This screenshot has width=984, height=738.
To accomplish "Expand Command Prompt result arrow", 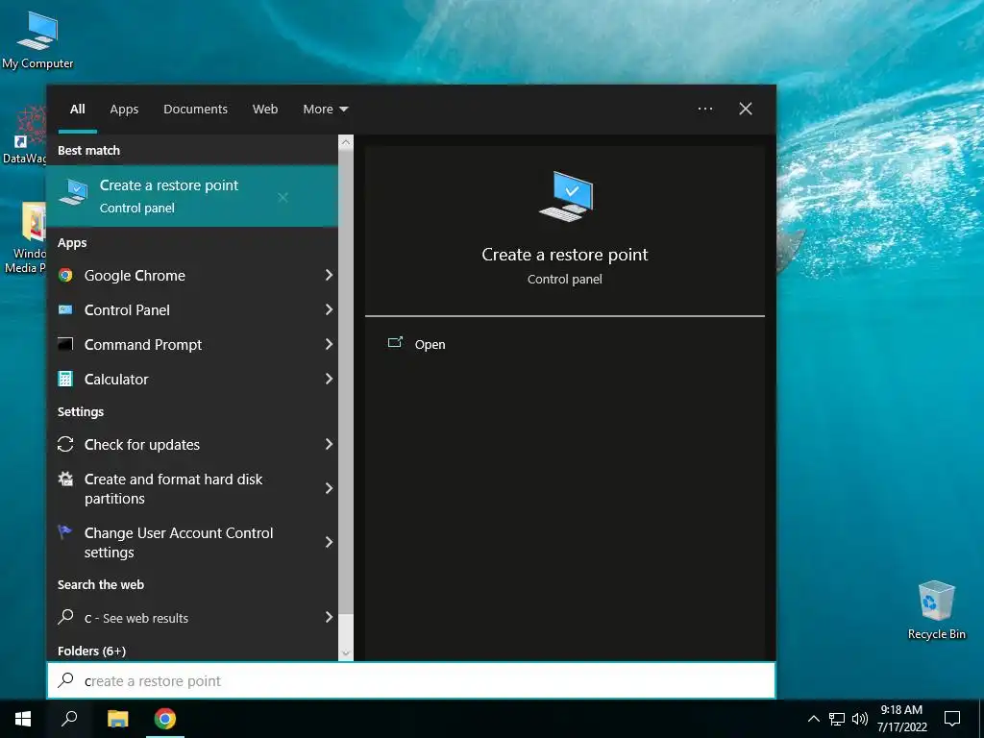I will click(x=329, y=344).
